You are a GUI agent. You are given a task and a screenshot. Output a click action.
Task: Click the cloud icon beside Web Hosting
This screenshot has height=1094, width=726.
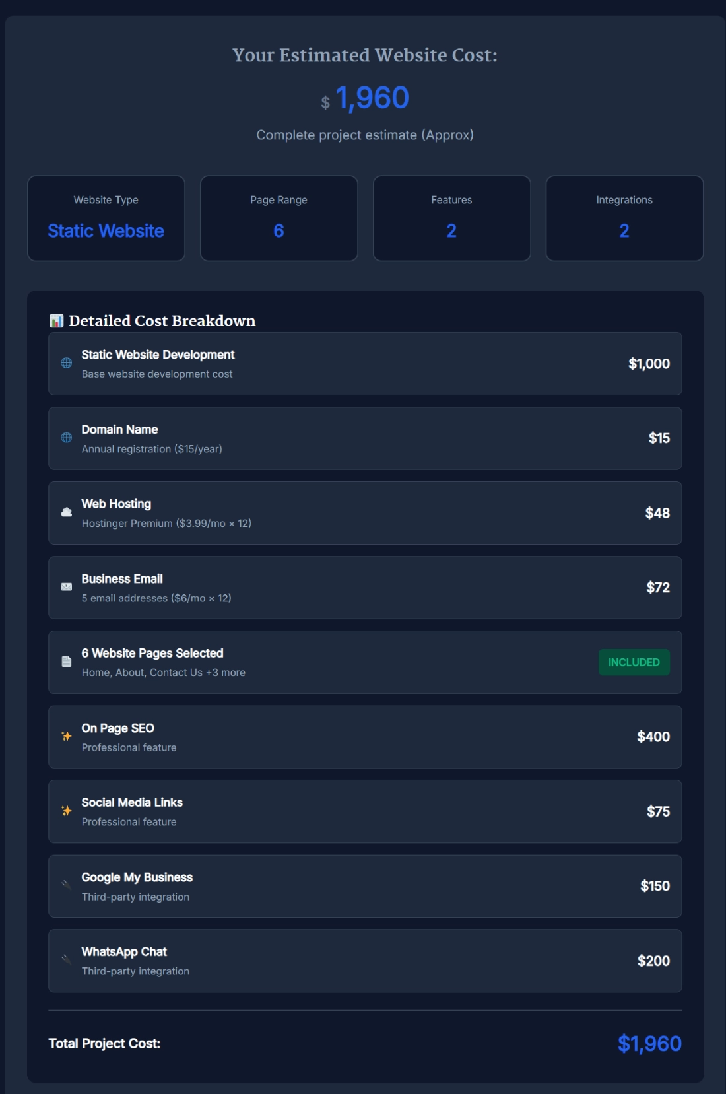point(67,512)
